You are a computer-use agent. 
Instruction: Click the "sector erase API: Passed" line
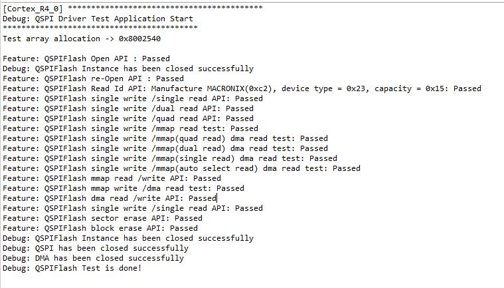click(102, 218)
